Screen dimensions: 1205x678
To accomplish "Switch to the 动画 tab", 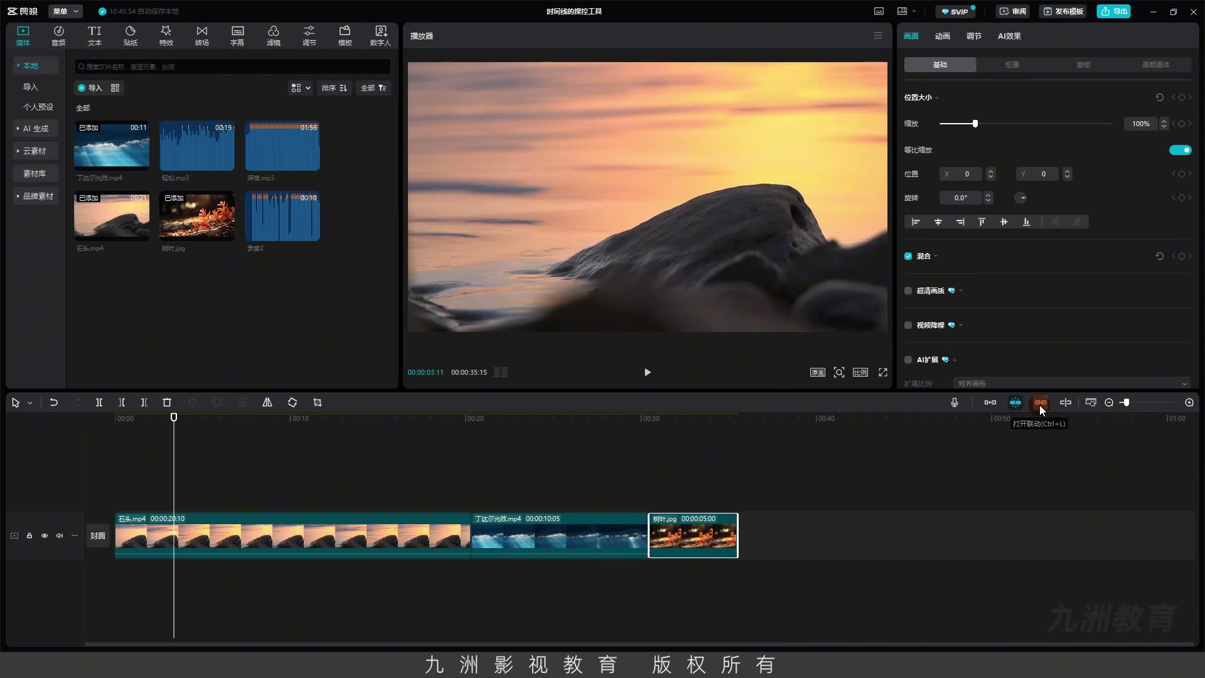I will point(942,36).
